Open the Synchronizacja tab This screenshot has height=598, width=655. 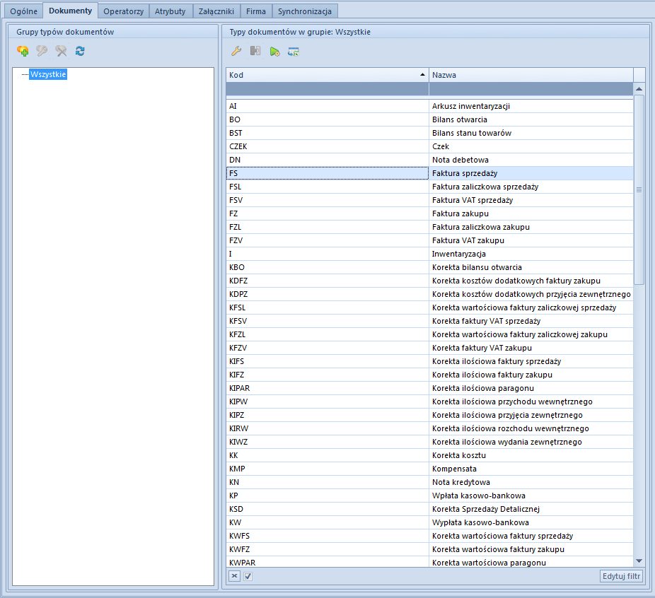(x=305, y=11)
